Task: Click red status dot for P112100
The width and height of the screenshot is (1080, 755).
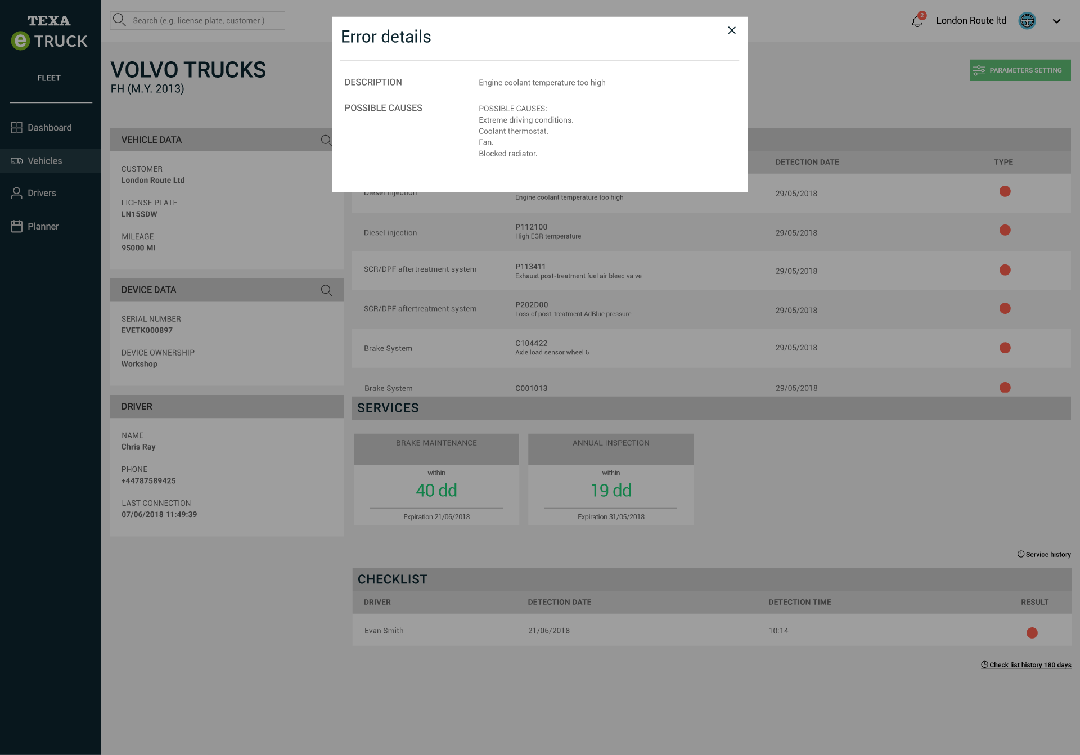Action: click(1005, 230)
